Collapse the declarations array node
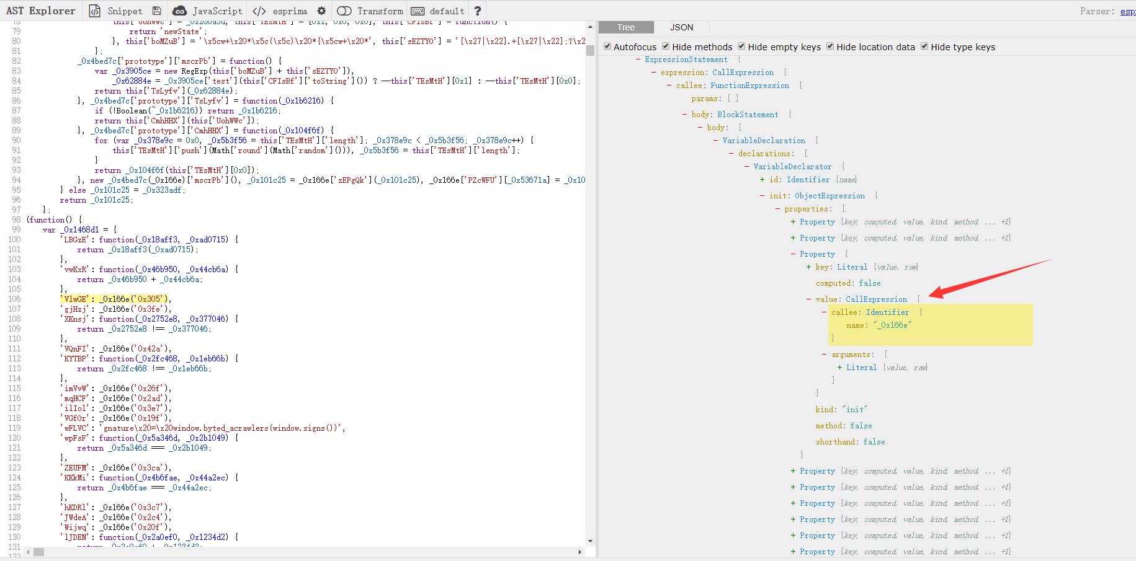Screen dimensions: 1136x561 click(731, 154)
